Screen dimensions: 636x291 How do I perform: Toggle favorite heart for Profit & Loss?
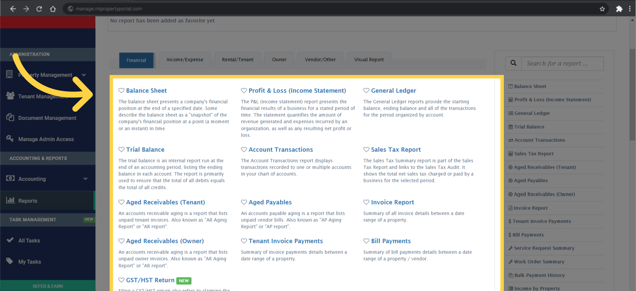pyautogui.click(x=244, y=90)
